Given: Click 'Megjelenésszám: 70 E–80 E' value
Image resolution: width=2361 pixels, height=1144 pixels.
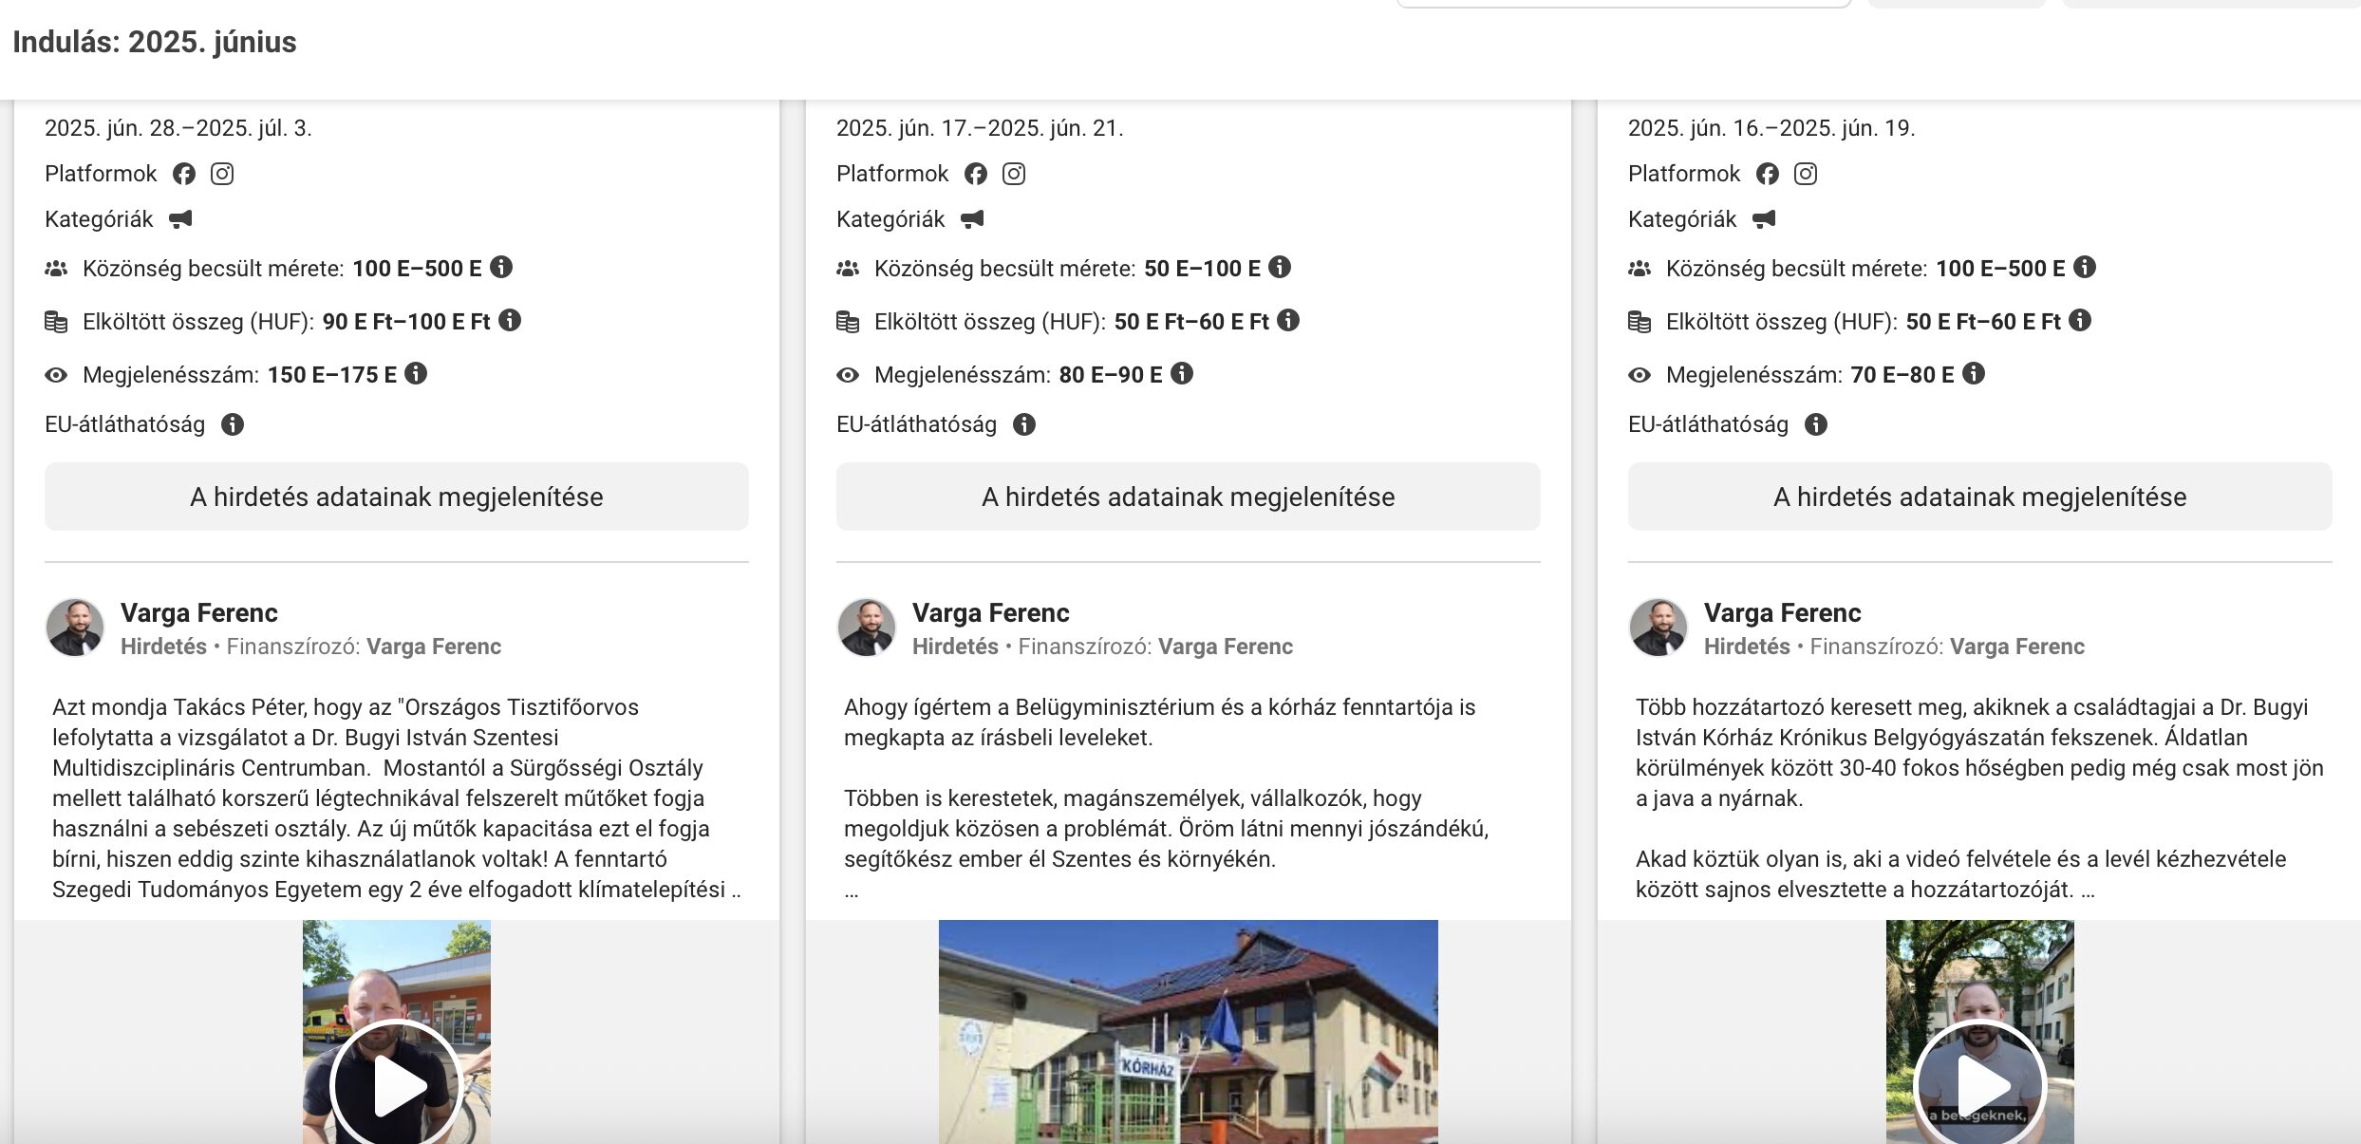Looking at the screenshot, I should 1902,375.
